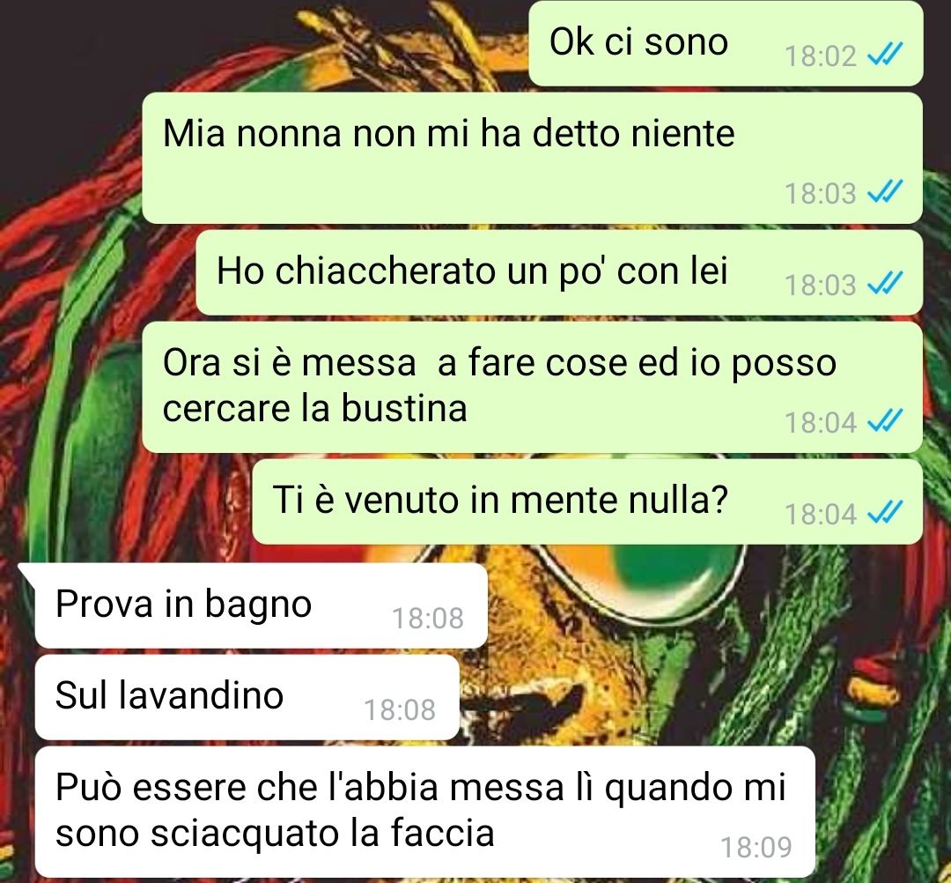Select the received 'Prova in bagno' message
The height and width of the screenshot is (883, 951).
click(262, 605)
